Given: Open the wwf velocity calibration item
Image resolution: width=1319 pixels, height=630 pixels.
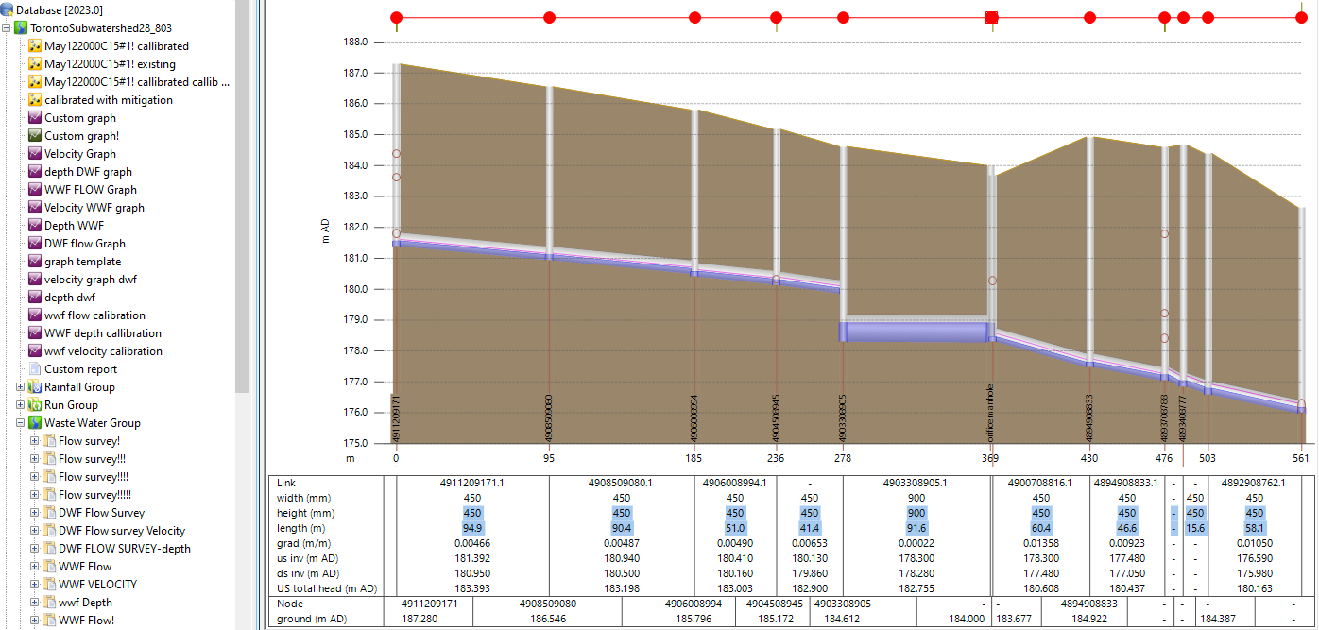Looking at the screenshot, I should tap(103, 351).
